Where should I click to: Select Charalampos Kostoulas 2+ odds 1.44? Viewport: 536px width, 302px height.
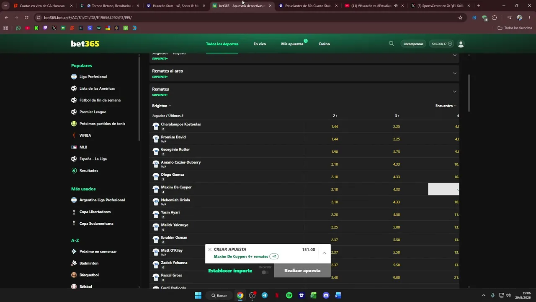tap(335, 126)
